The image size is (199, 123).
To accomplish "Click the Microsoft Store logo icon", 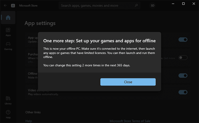I will coord(13,5).
